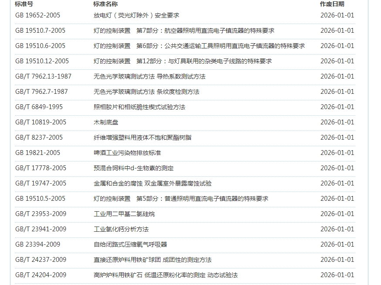
Task: Click the 标准名称 column header
Action: click(x=105, y=4)
